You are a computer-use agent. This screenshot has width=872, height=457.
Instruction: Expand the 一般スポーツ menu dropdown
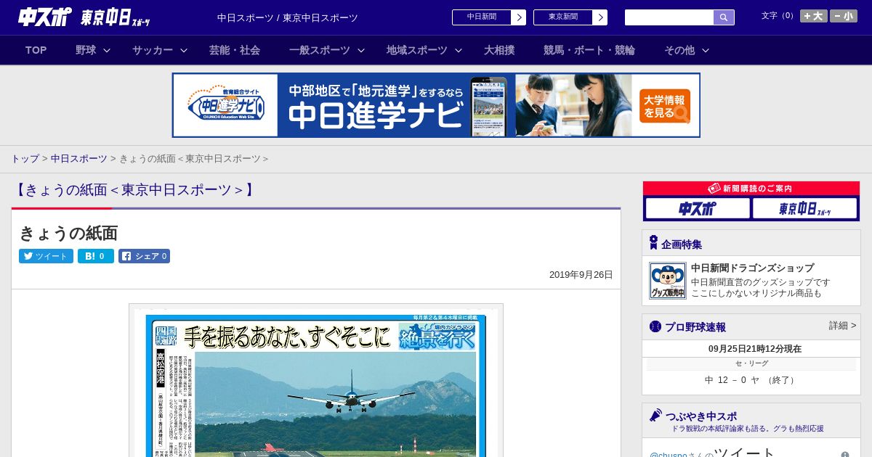tap(361, 50)
